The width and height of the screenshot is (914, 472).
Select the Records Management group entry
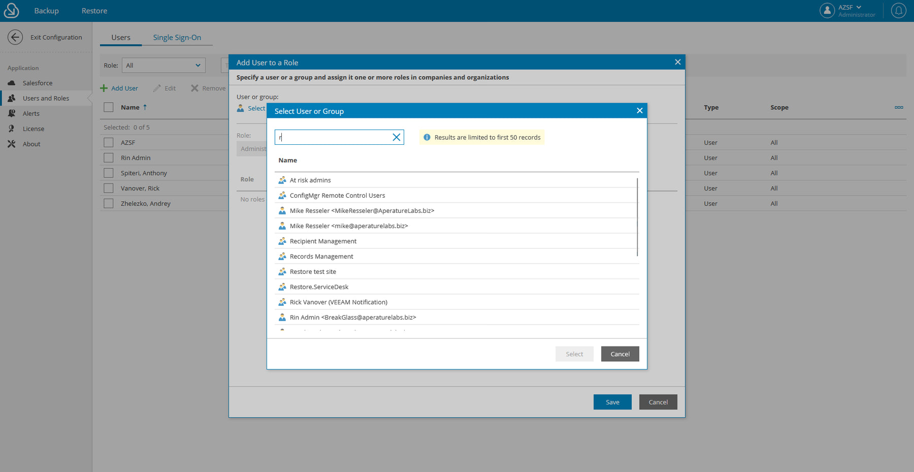321,257
